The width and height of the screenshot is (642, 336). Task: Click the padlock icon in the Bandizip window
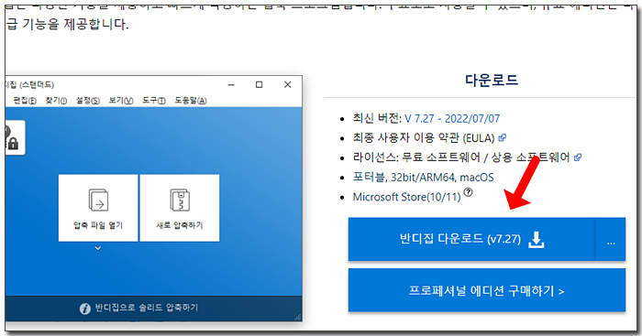(x=13, y=144)
